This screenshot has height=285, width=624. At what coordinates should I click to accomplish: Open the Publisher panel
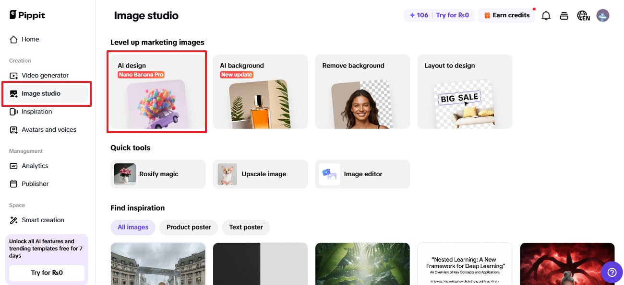(x=35, y=183)
